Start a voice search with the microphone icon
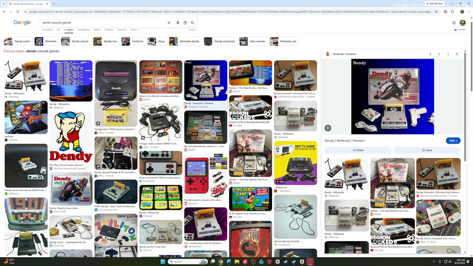The width and height of the screenshot is (473, 266). tap(178, 23)
